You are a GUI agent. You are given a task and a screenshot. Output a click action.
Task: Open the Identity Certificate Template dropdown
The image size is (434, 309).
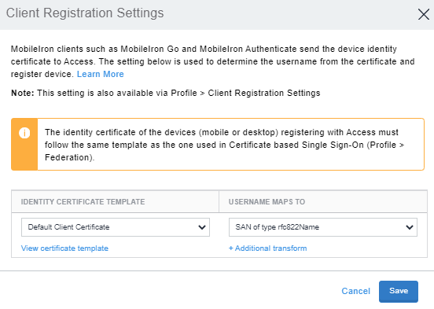coord(116,227)
